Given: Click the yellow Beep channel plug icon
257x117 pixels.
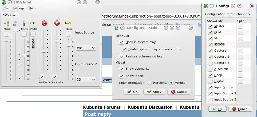Looking at the screenshot, I should tap(69, 23).
